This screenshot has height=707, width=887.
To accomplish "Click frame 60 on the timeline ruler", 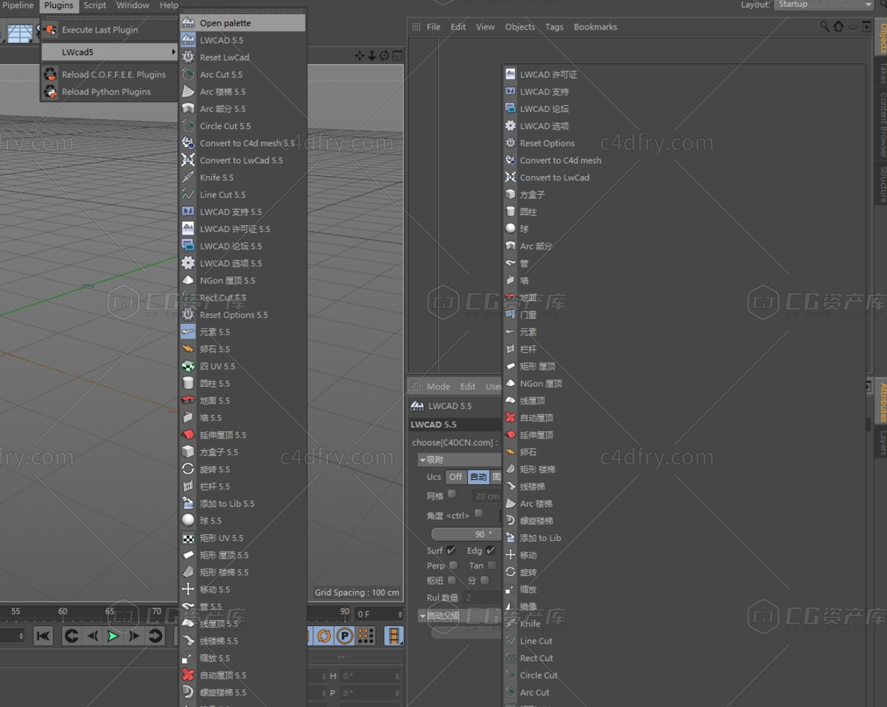I will [62, 611].
